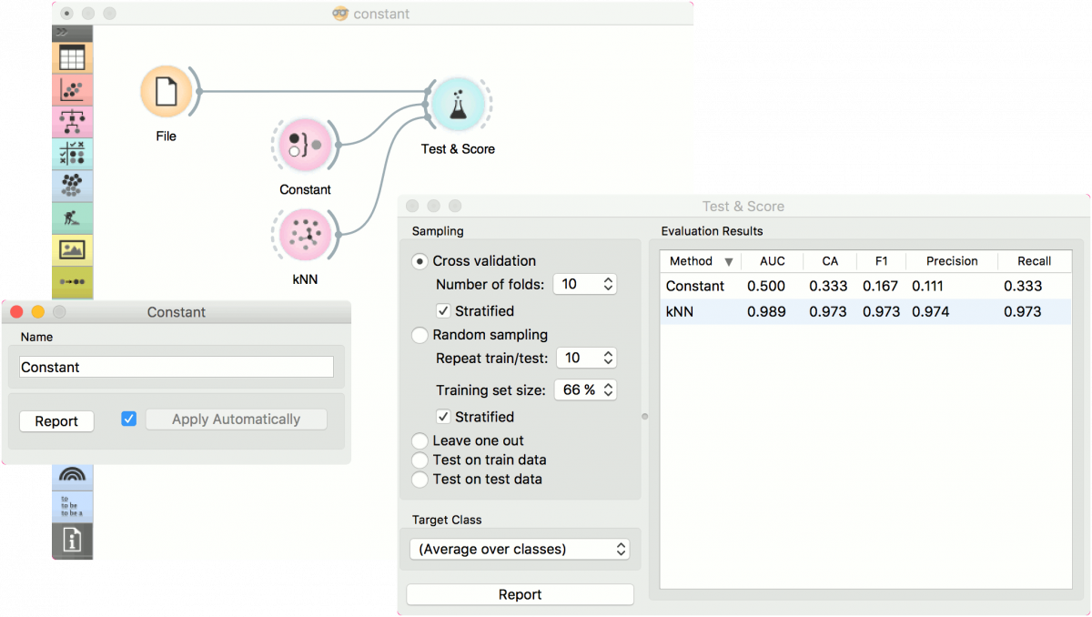Image resolution: width=1092 pixels, height=617 pixels.
Task: Open the Visualize scatter plot category
Action: 72,90
